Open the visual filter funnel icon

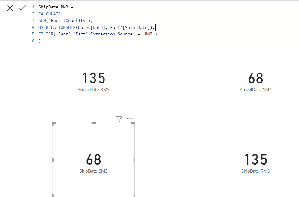[x=119, y=119]
